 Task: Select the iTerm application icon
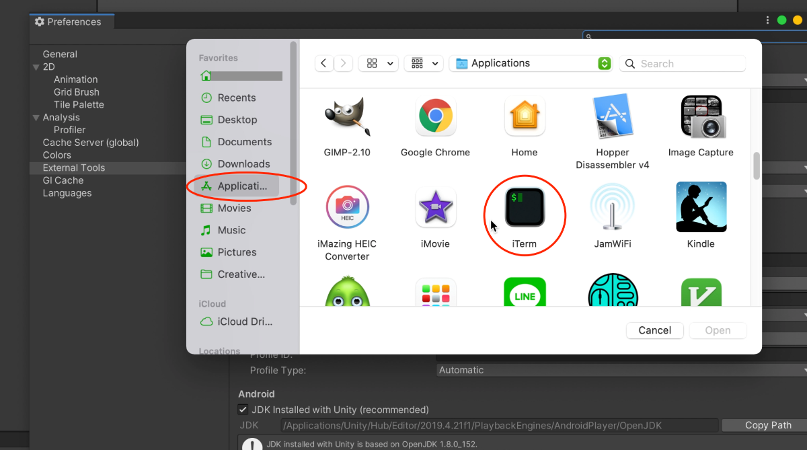coord(525,207)
